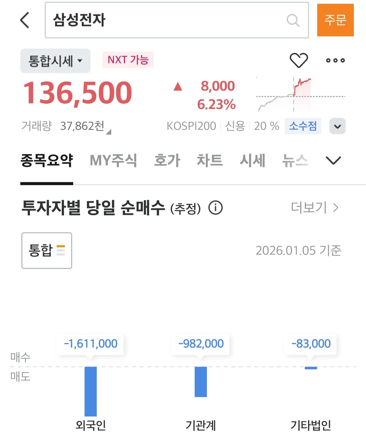
Task: Click the 외국인 net selling bar
Action: click(91, 391)
